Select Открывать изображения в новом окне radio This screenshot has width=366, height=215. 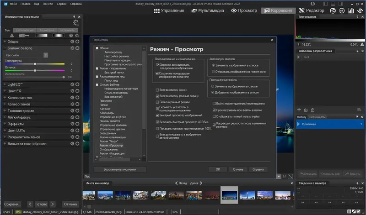point(213,71)
